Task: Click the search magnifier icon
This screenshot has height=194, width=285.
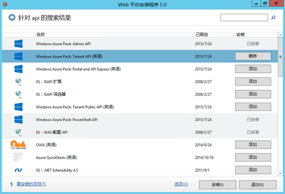Action: [x=273, y=18]
